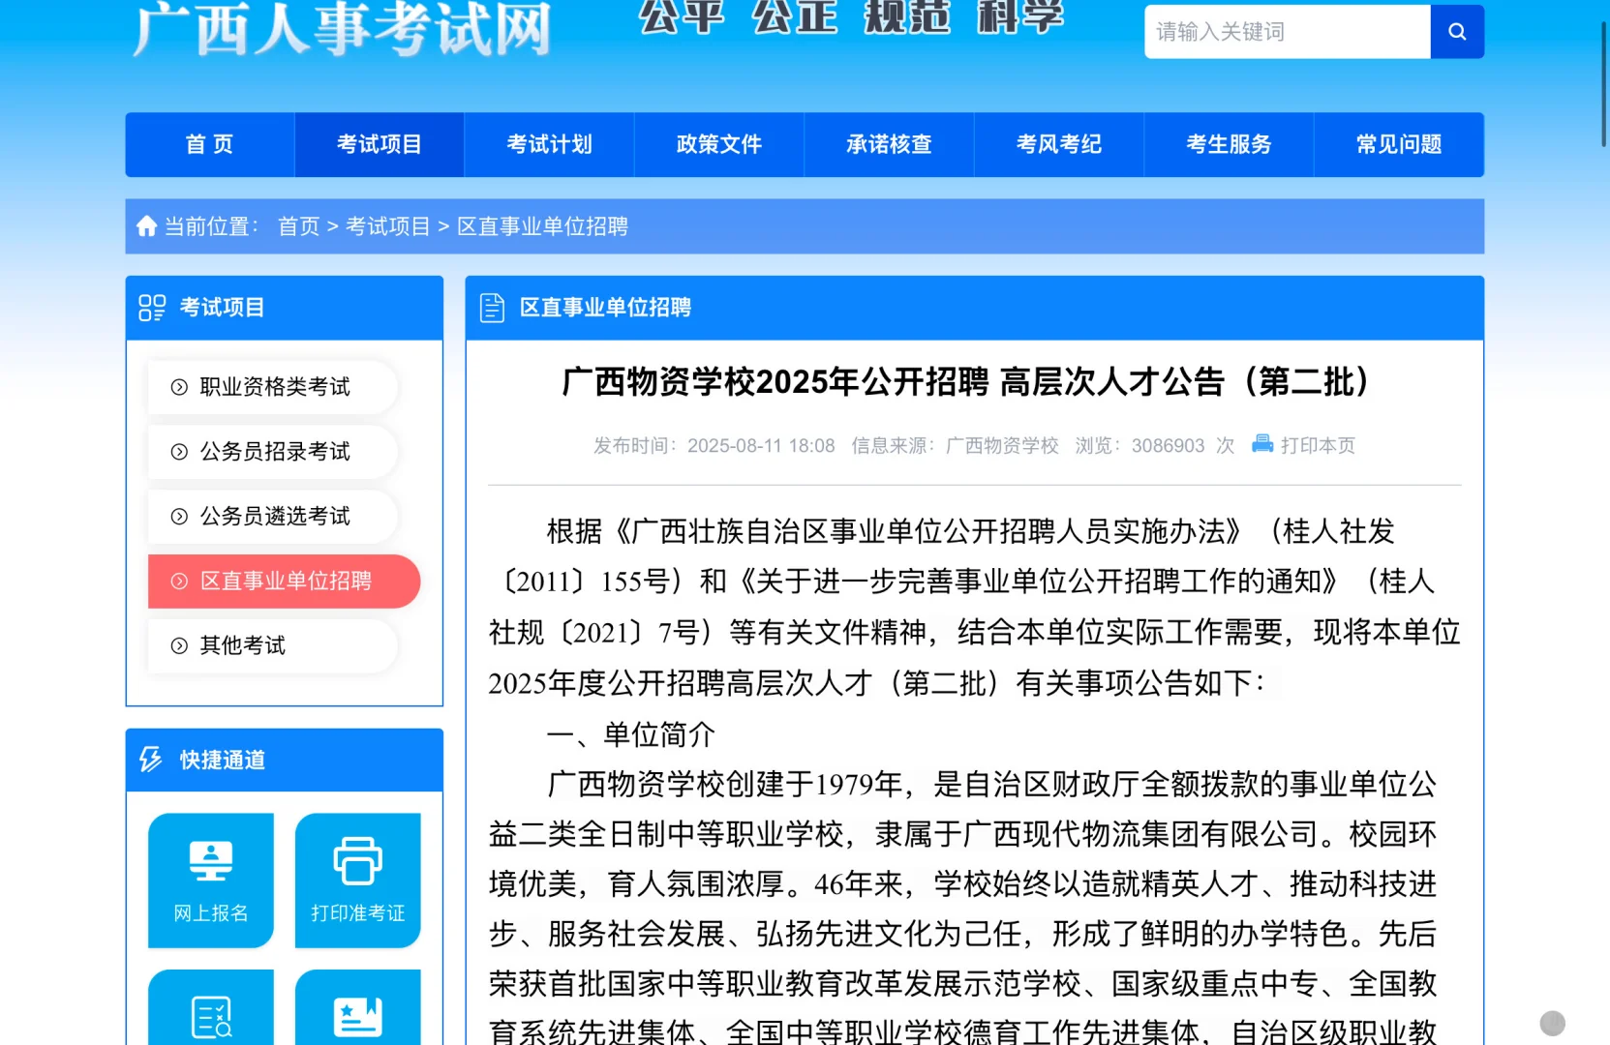This screenshot has height=1045, width=1610.
Task: Click the lightning icon beside 快捷通道
Action: tap(151, 760)
